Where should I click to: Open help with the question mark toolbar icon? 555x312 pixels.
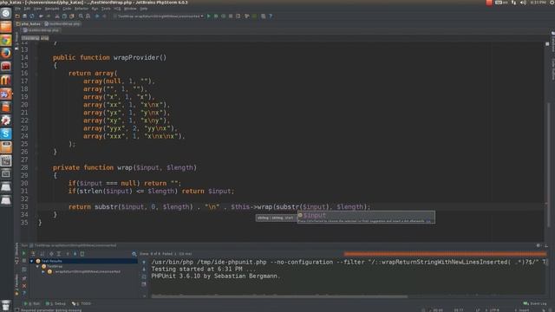[x=271, y=16]
